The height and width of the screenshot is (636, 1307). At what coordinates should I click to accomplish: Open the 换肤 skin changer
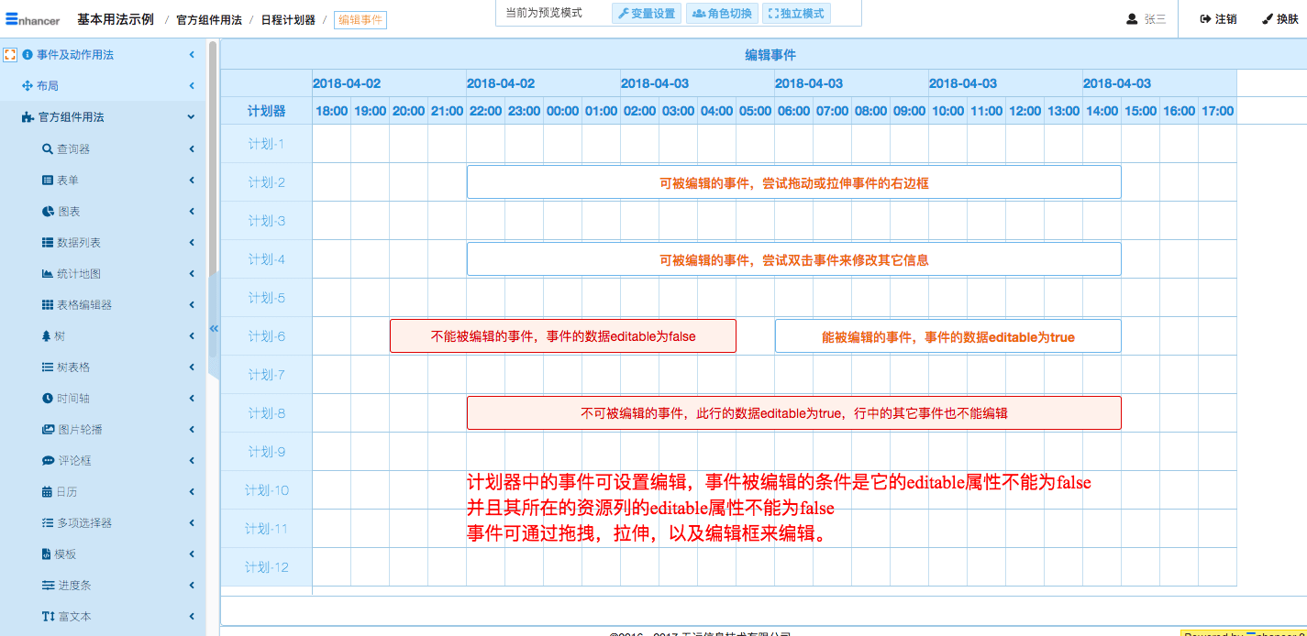coord(1279,19)
